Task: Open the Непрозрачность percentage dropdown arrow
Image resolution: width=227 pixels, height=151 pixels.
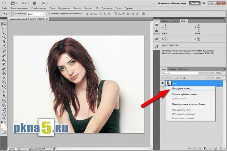Action: pos(224,73)
